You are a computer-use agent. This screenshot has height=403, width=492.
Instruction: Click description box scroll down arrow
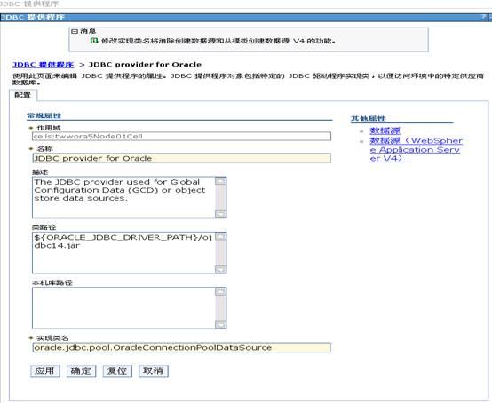pos(221,214)
